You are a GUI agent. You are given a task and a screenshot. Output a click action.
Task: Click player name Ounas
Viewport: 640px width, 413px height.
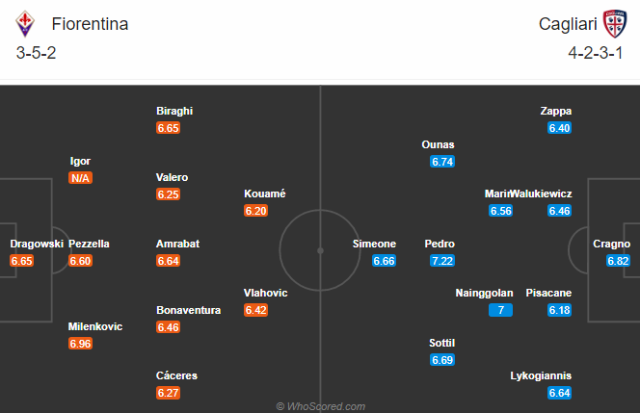pos(438,144)
